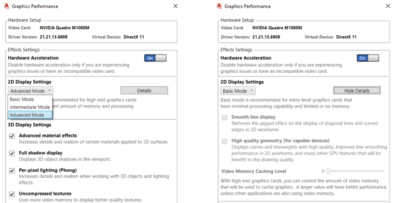
Task: Open the Basic Mode dropdown
Action: pos(238,91)
